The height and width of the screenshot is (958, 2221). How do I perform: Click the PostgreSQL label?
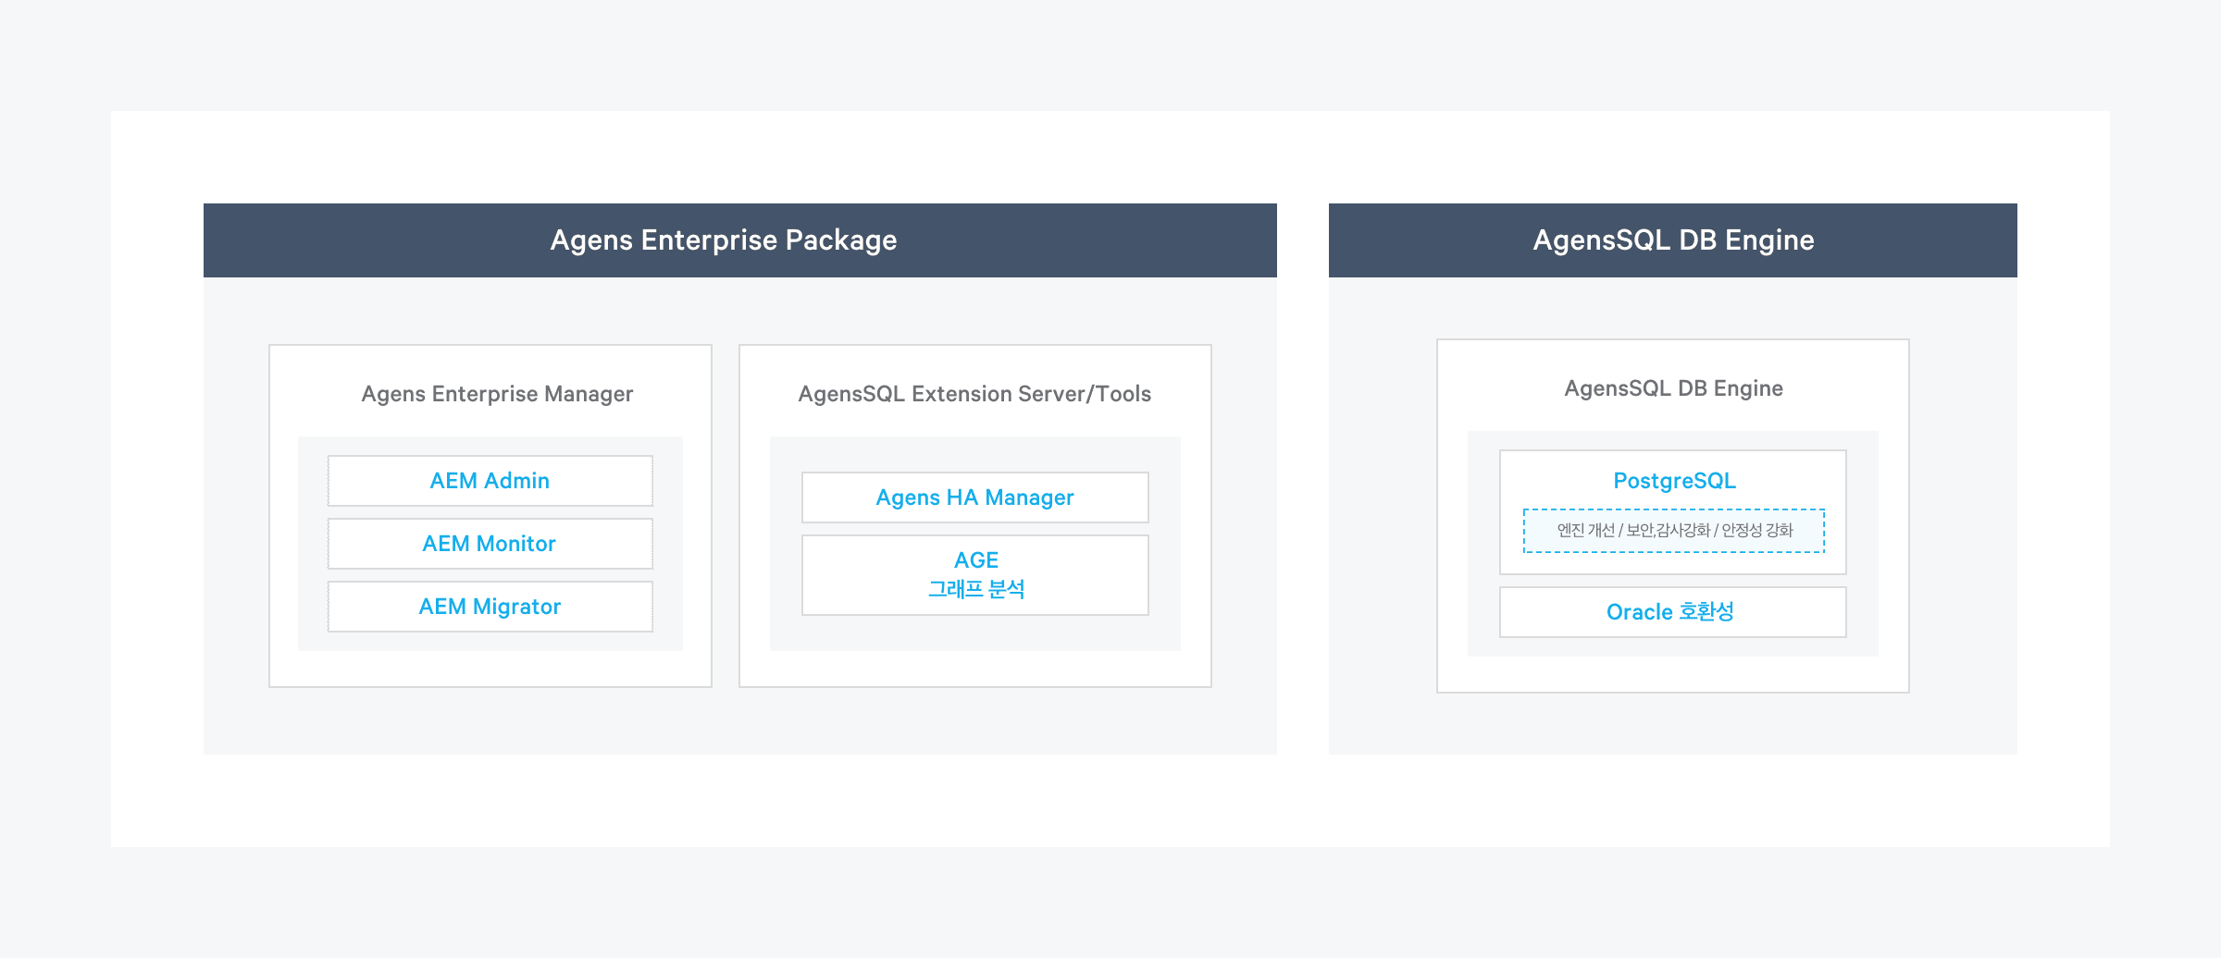[x=1673, y=481]
